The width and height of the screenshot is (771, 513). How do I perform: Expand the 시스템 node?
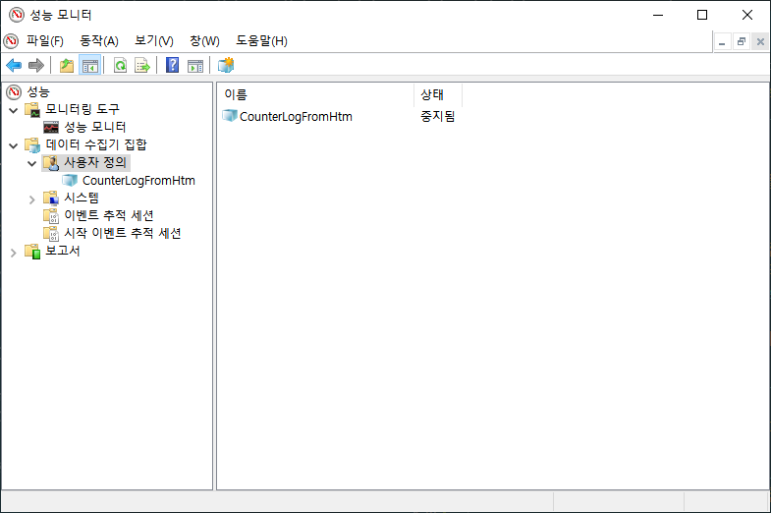(x=32, y=199)
